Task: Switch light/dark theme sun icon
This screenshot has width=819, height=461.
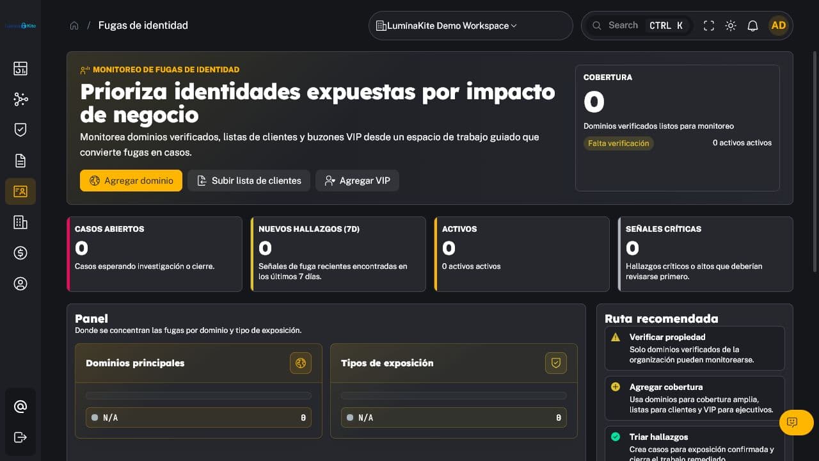Action: coord(731,26)
